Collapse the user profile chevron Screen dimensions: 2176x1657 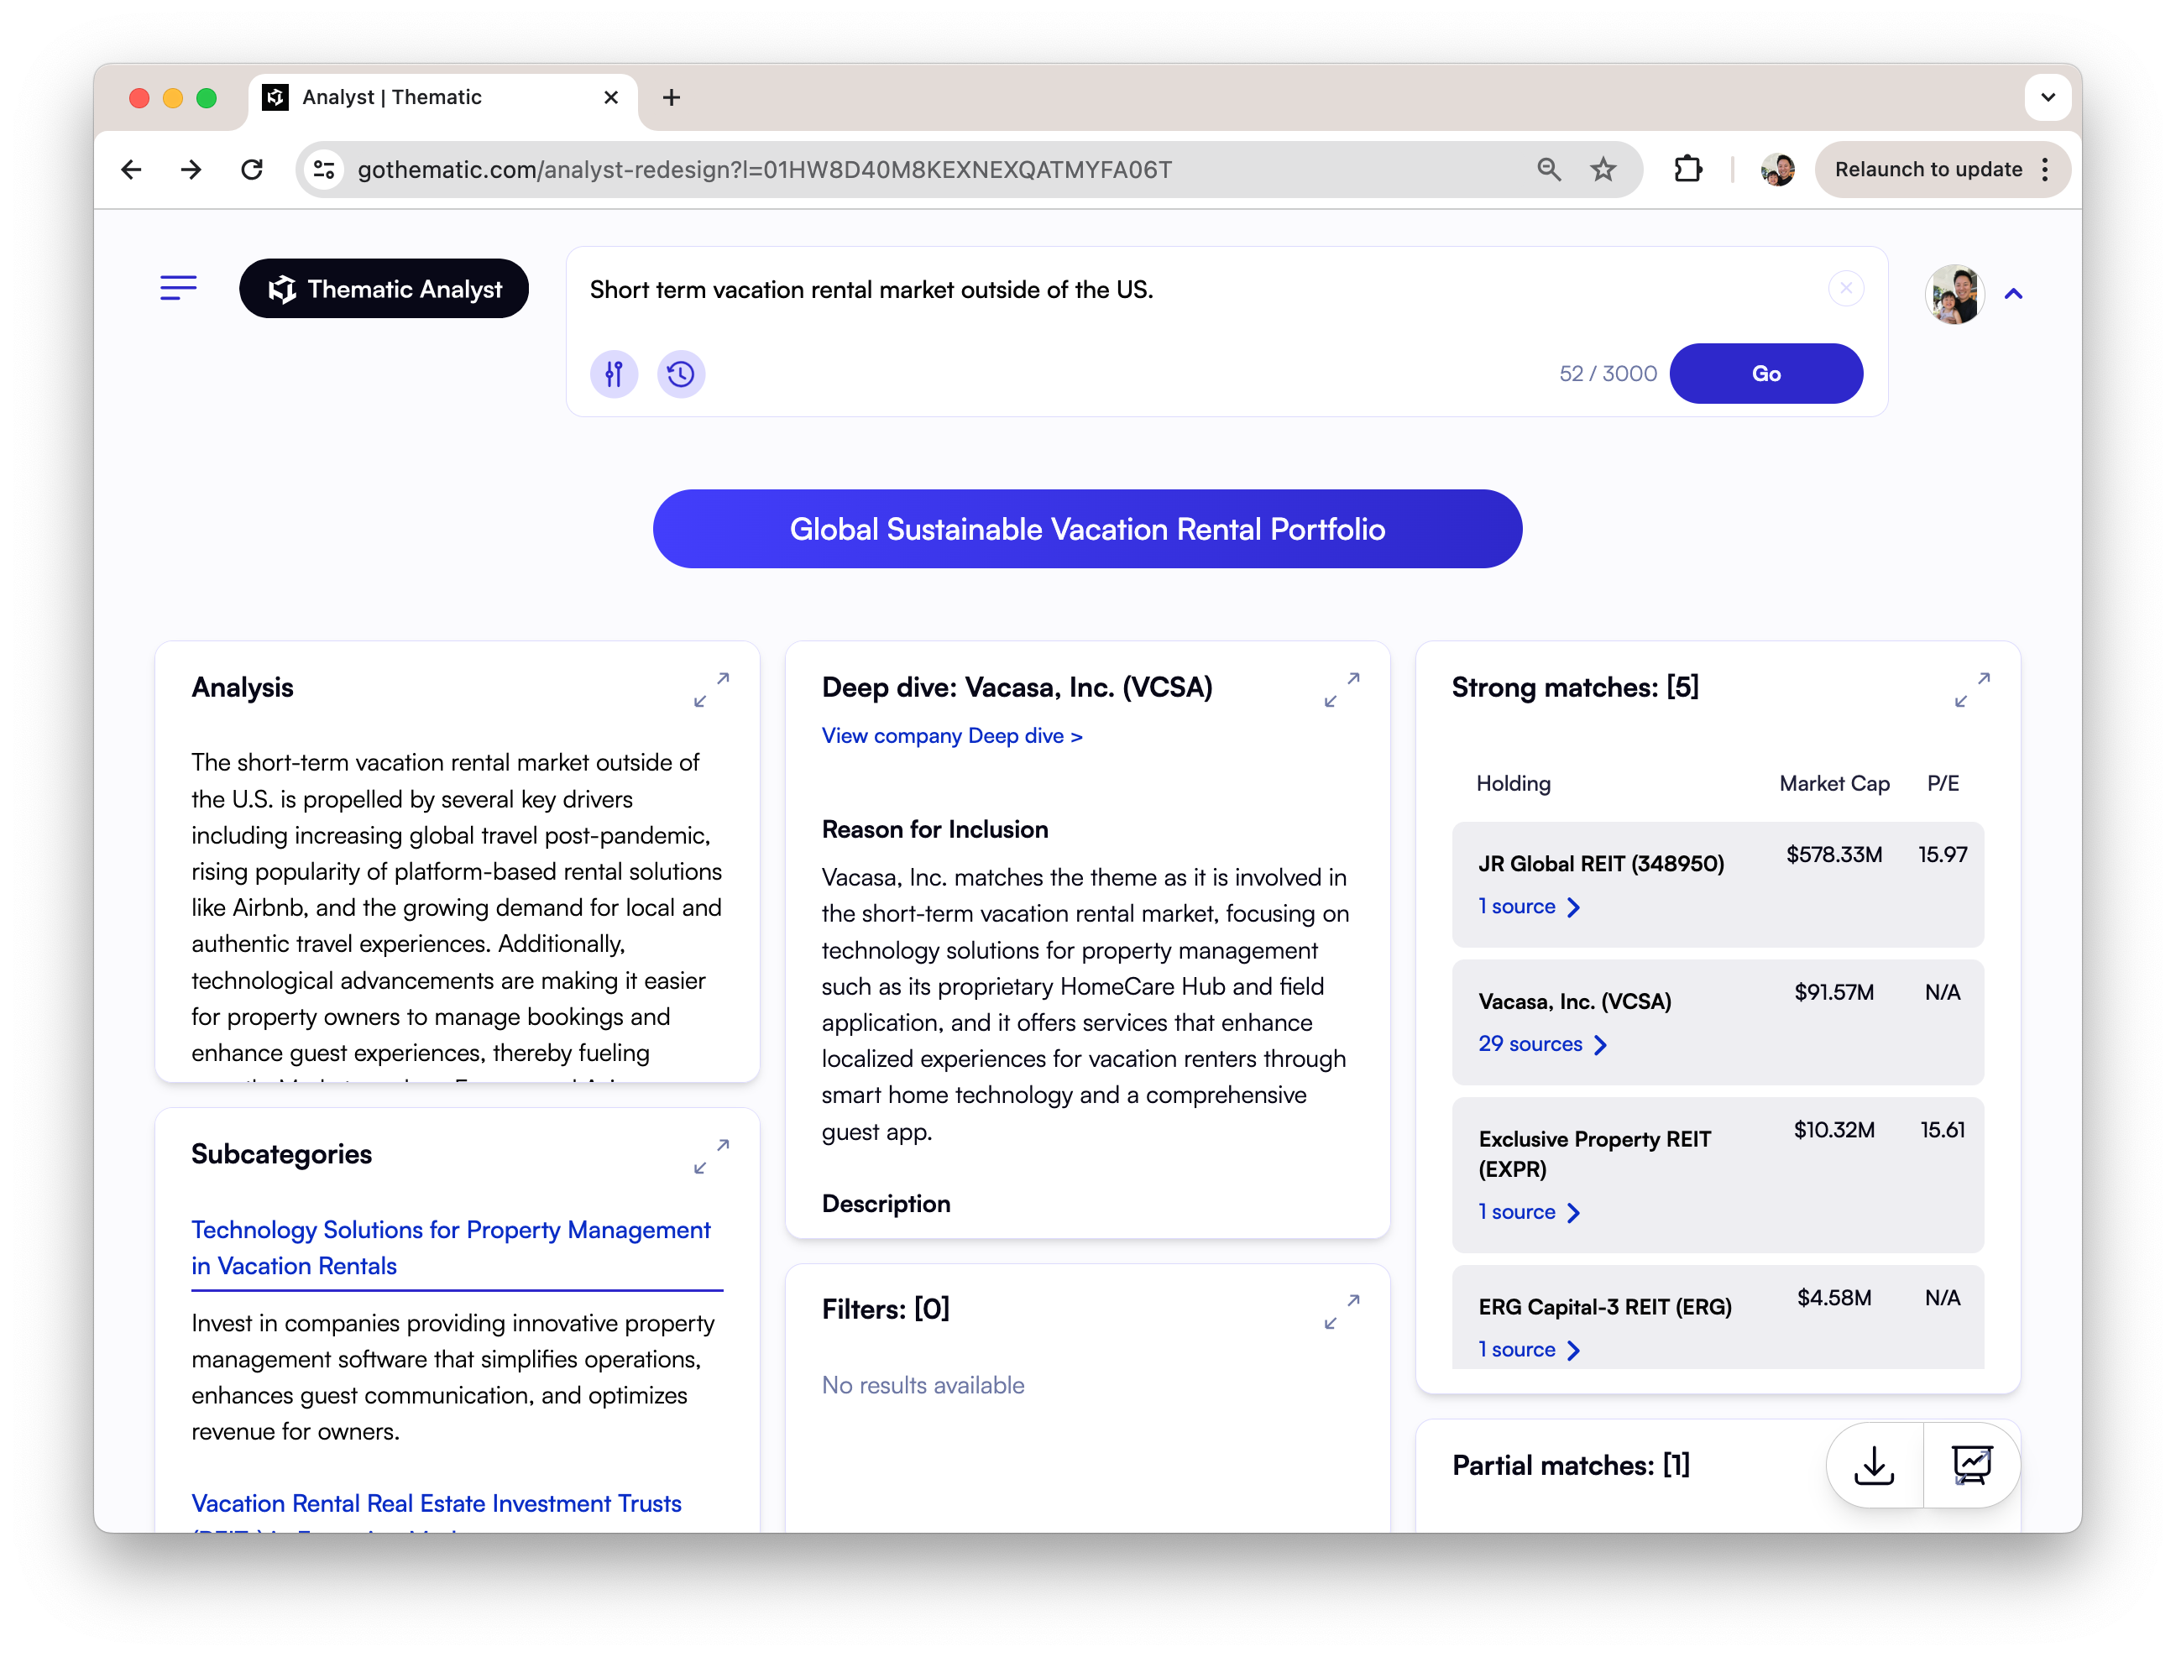tap(2013, 294)
